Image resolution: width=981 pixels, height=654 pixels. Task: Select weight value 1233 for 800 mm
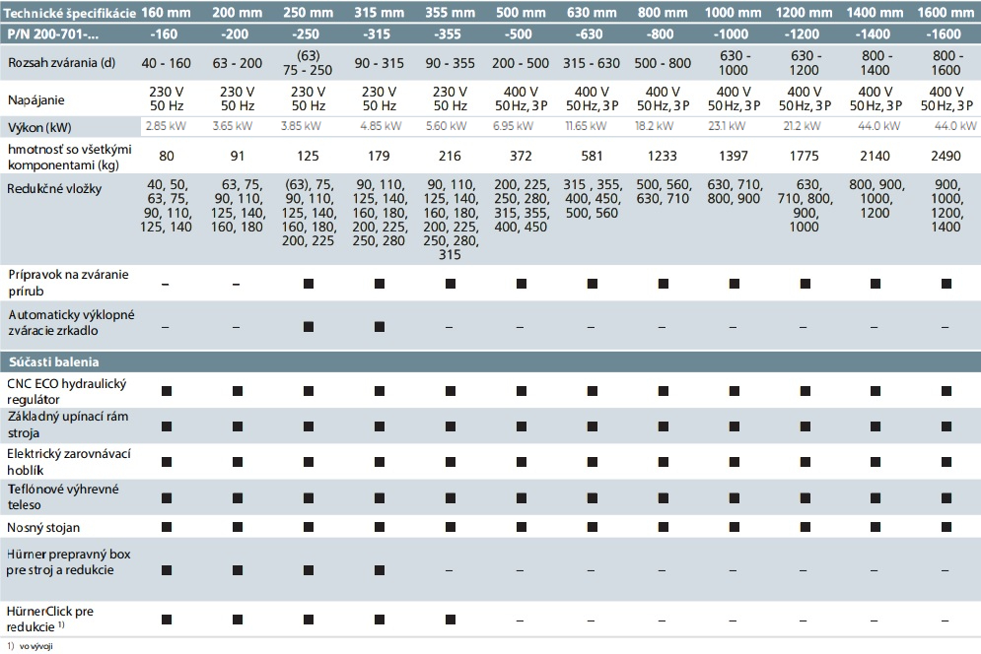[x=662, y=156]
